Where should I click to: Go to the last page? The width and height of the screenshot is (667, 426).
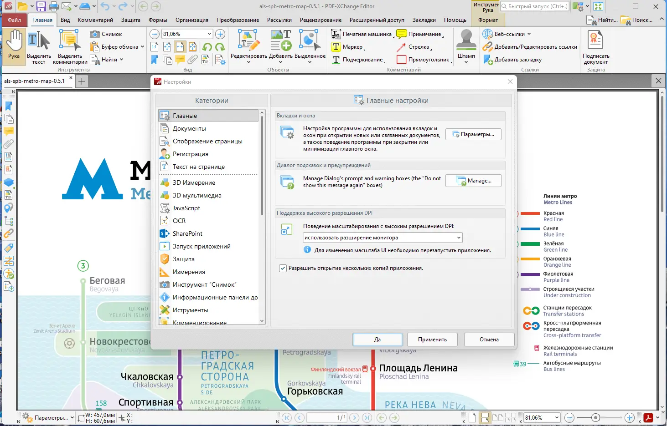[x=367, y=417]
